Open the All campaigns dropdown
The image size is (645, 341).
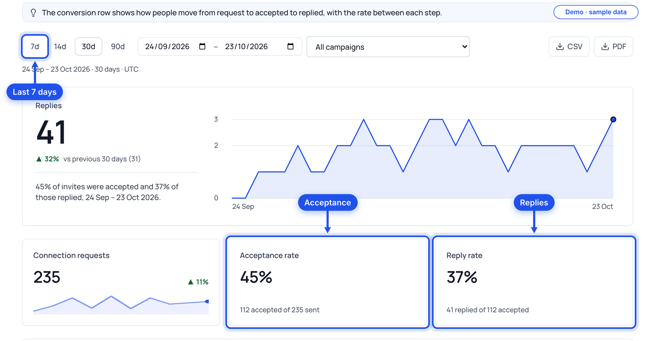click(388, 47)
